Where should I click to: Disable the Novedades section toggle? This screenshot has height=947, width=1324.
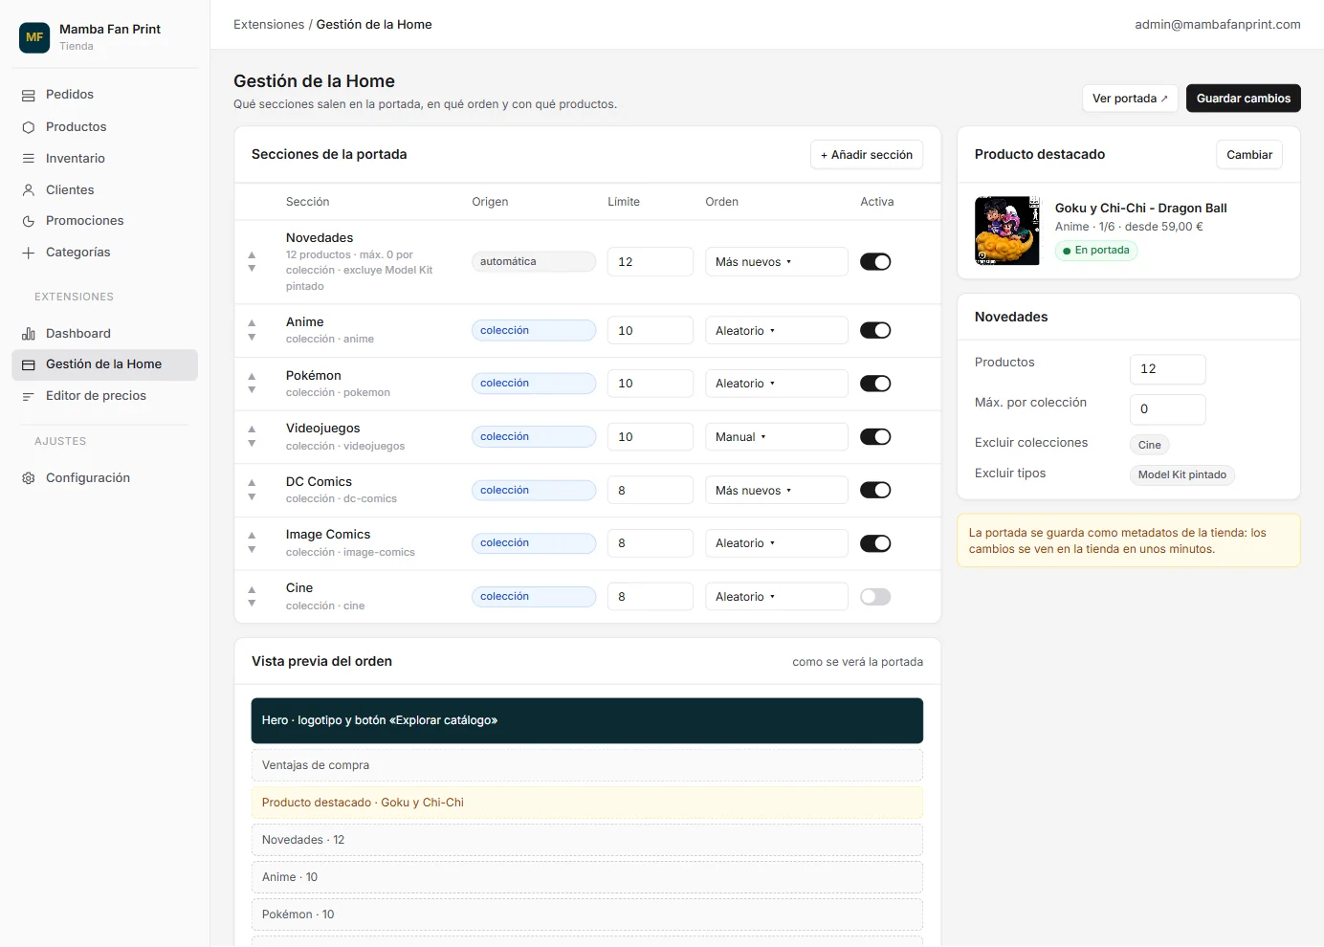875,262
